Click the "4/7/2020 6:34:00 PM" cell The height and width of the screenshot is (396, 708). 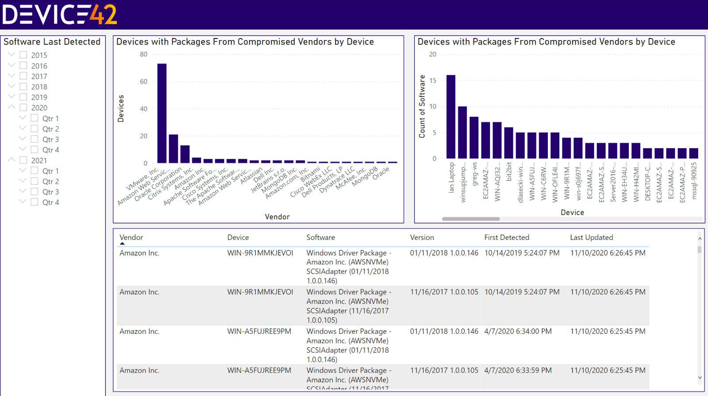pos(518,331)
